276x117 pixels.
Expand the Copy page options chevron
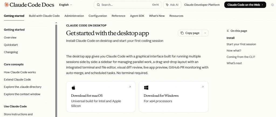[x=205, y=33]
